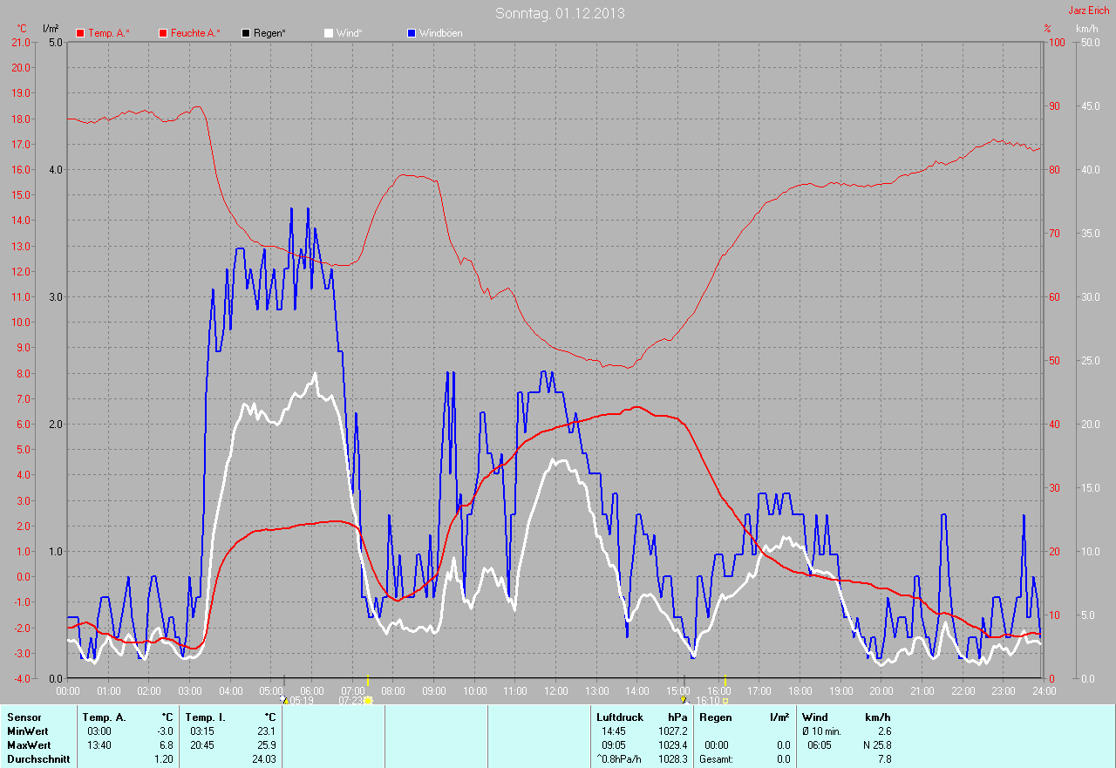
Task: Click the Durchschnitt row label
Action: click(37, 759)
